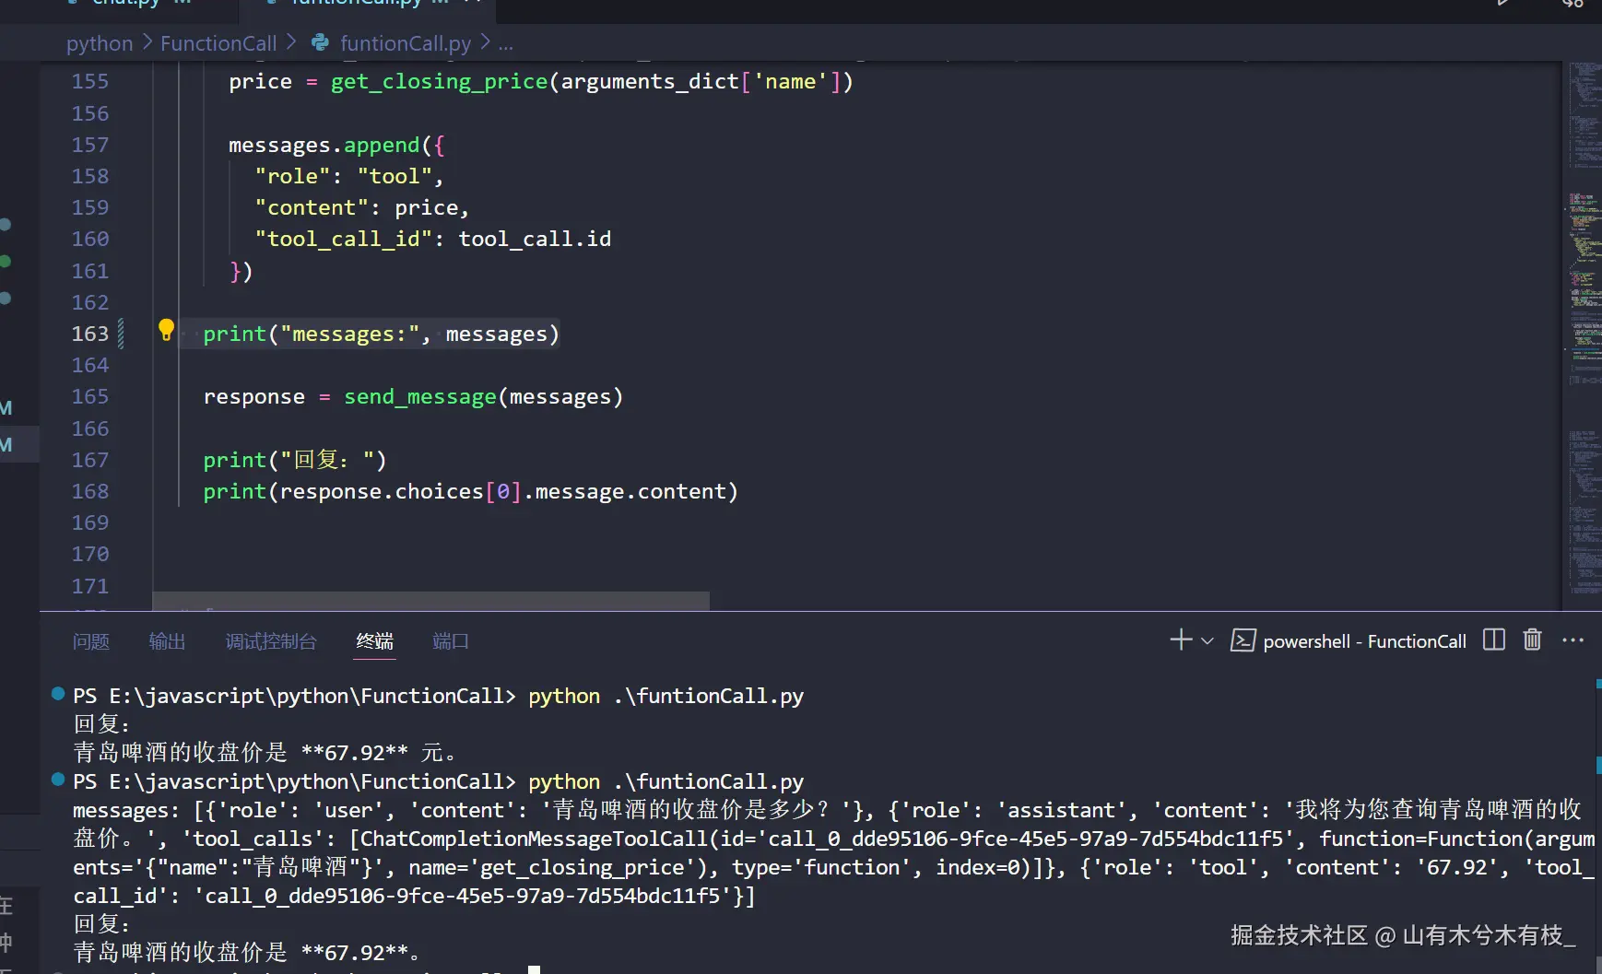Viewport: 1602px width, 974px height.
Task: Click the send_message(messages) call on line 165
Action: pos(484,397)
